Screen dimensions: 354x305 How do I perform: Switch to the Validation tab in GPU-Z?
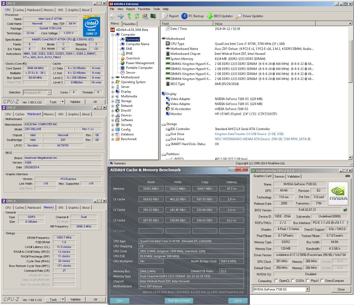tap(294, 177)
